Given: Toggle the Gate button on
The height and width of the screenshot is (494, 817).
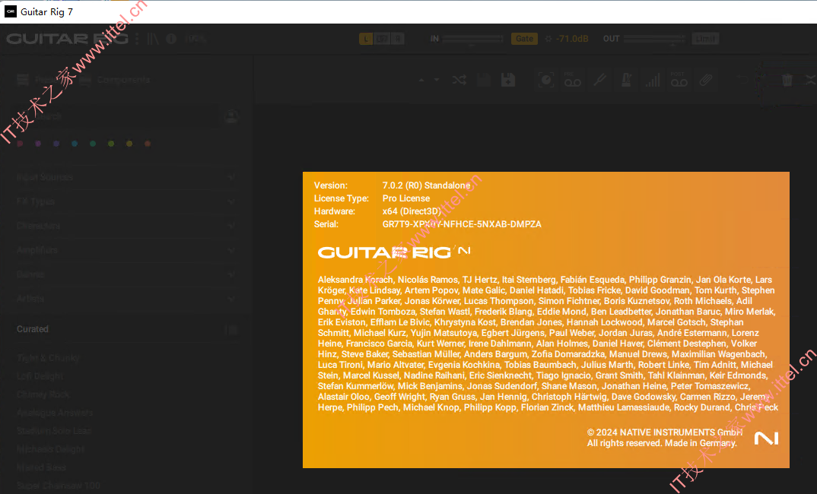Looking at the screenshot, I should coord(524,39).
